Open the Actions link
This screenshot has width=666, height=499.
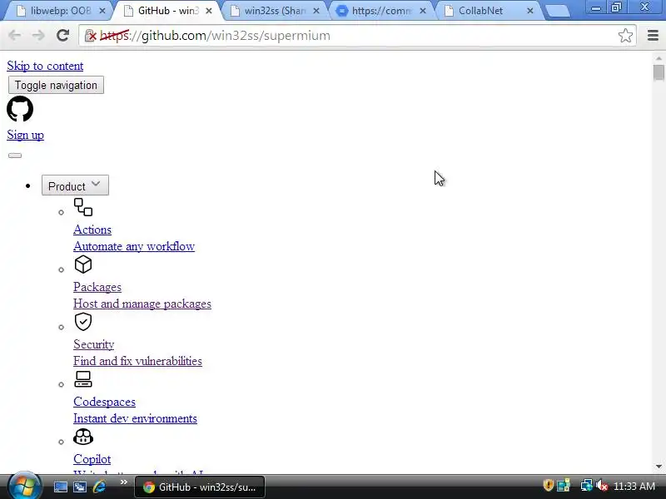[92, 230]
